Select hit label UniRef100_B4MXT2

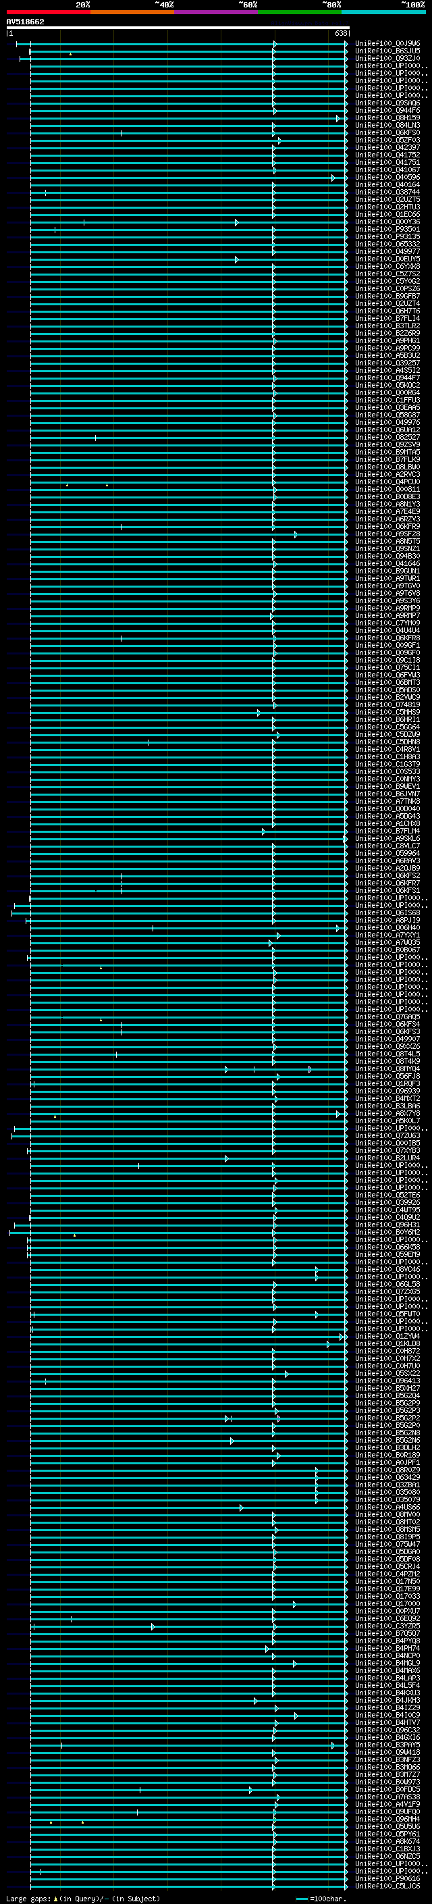click(x=387, y=1098)
